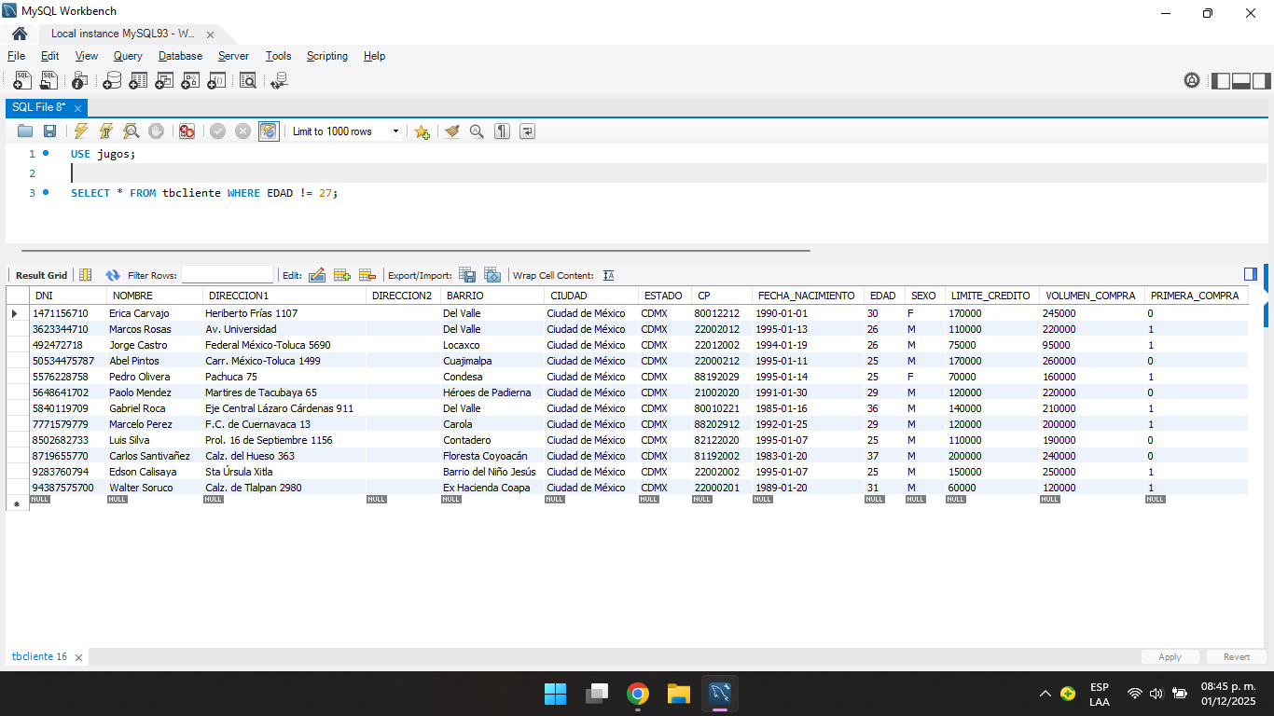Viewport: 1274px width, 716px height.
Task: Open the reconnect to DBMS icon
Action: (278, 81)
